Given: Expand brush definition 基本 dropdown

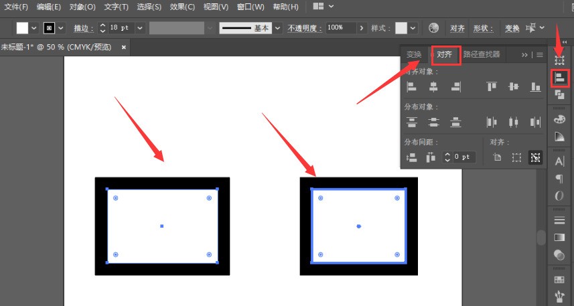Looking at the screenshot, I should coord(277,28).
